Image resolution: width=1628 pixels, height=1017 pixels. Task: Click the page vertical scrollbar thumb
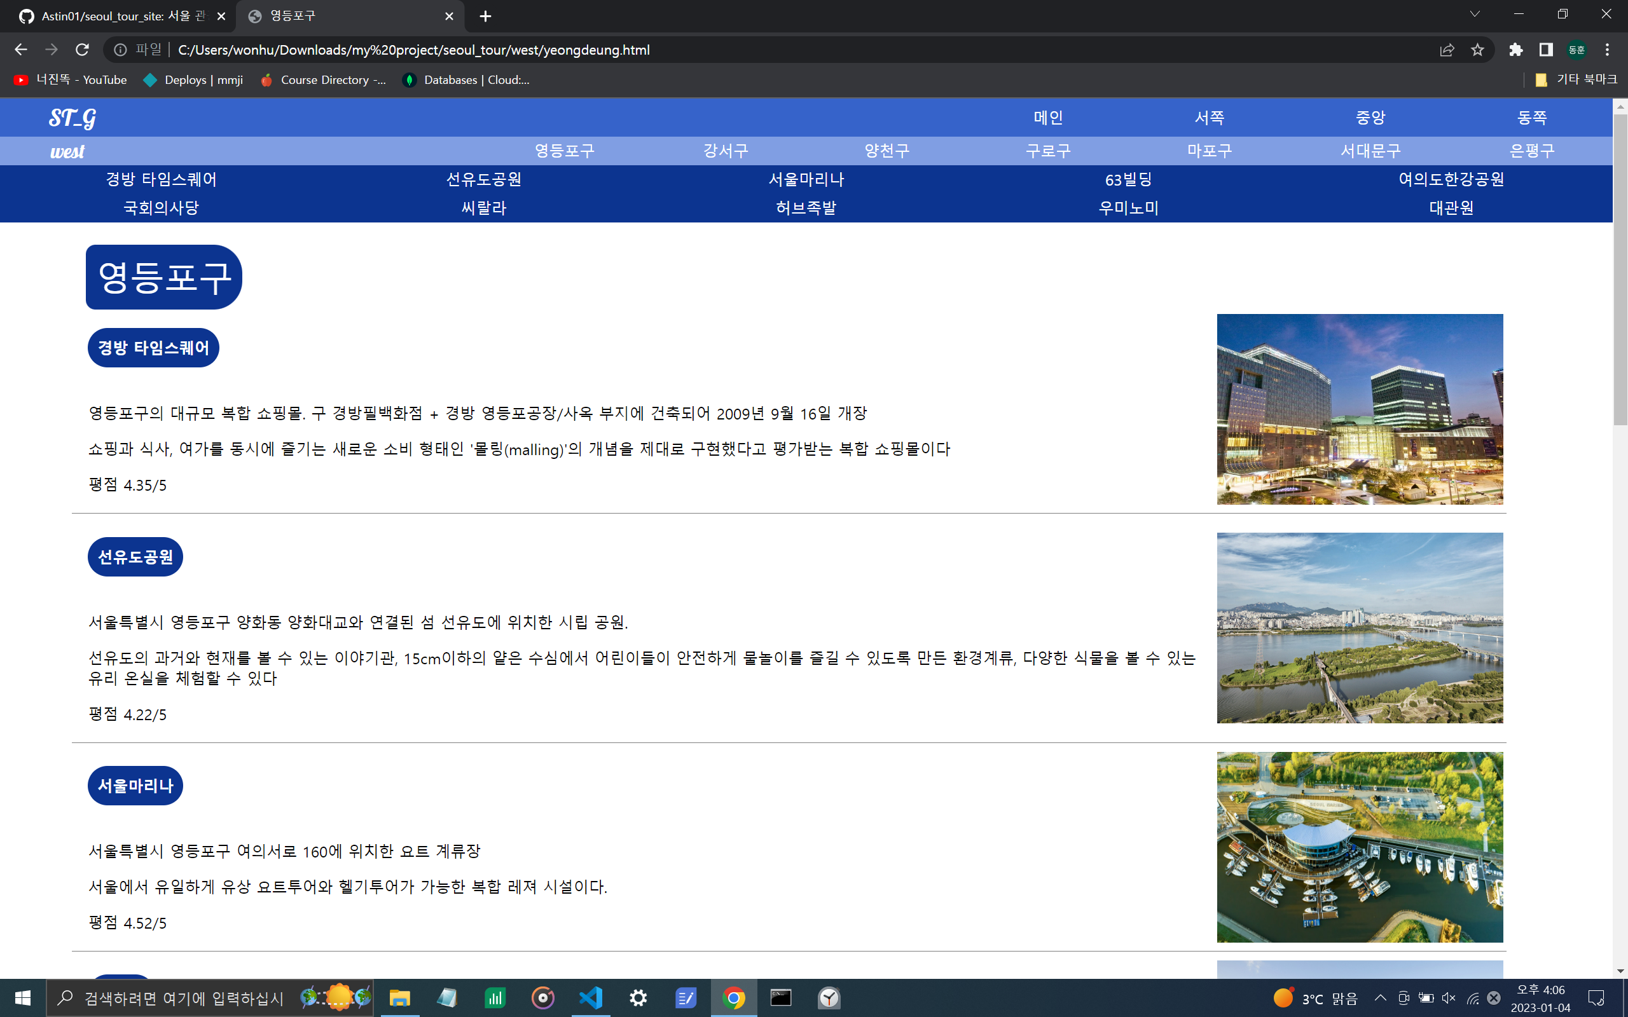(x=1620, y=269)
